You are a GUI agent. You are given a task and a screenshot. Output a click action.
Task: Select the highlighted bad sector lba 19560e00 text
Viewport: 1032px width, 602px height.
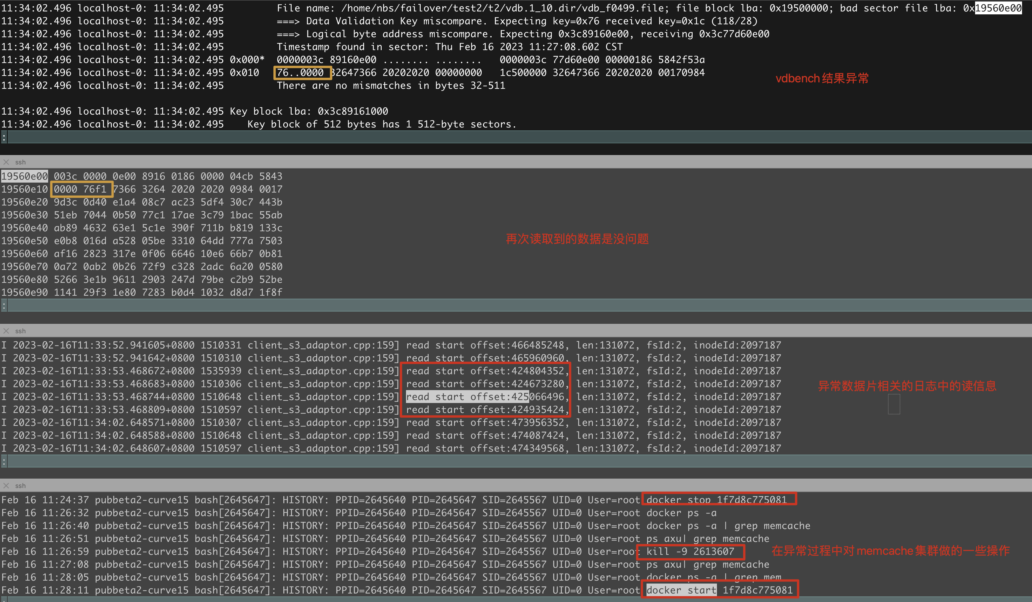point(999,8)
